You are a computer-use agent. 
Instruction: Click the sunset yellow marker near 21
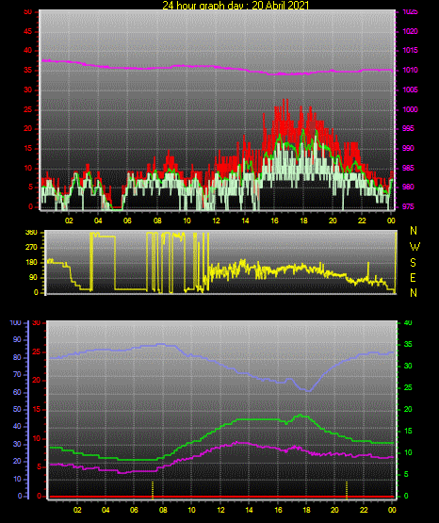[347, 490]
